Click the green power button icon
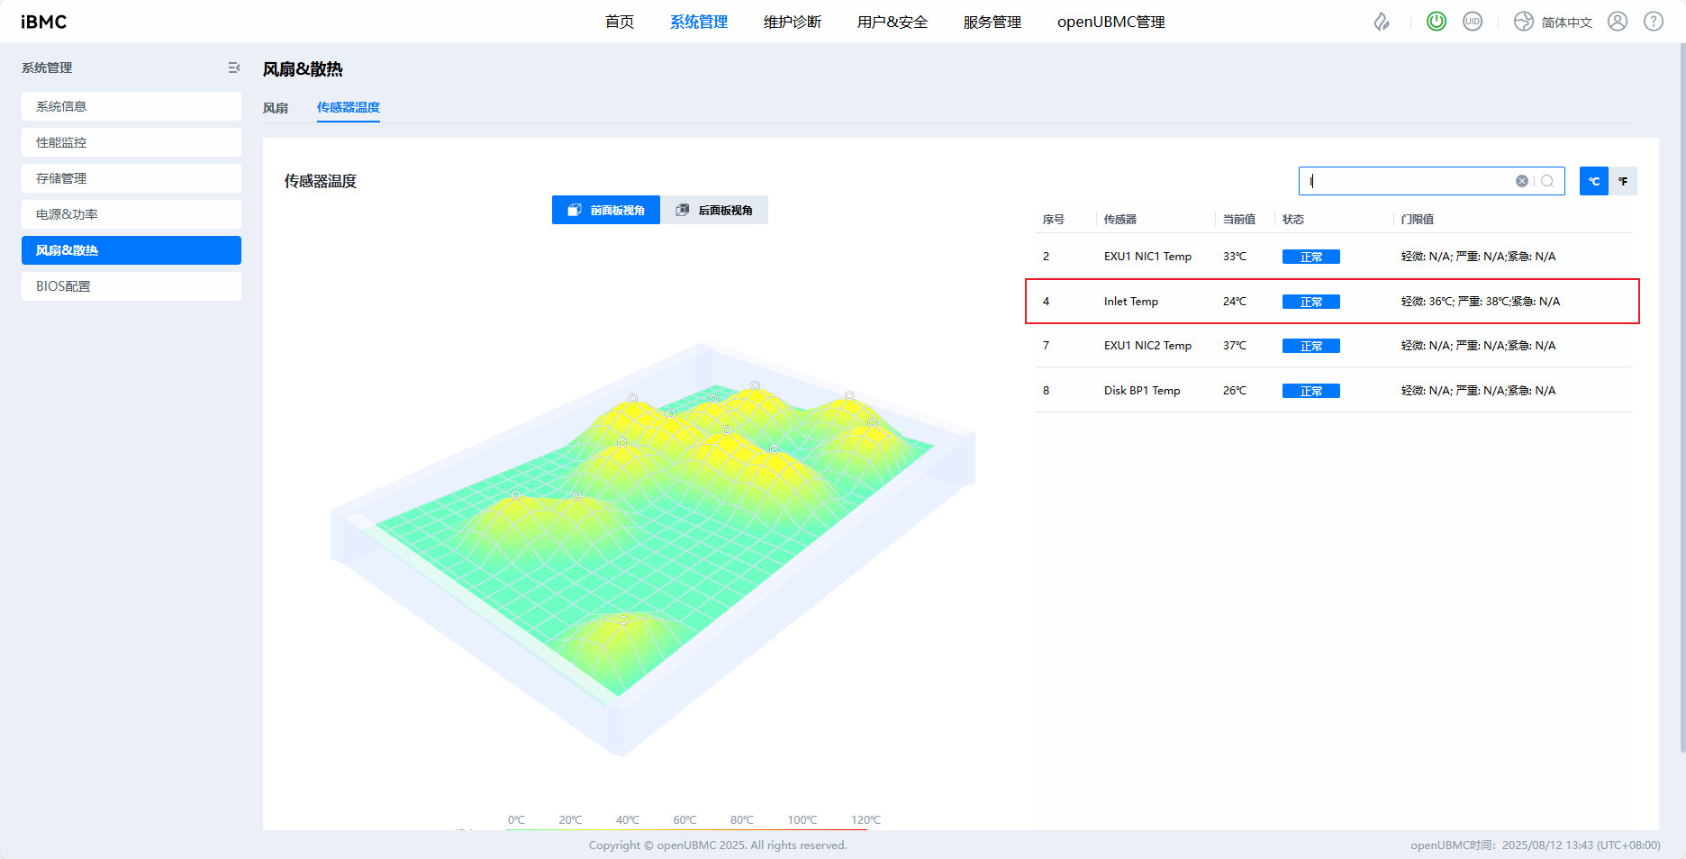The width and height of the screenshot is (1686, 859). [1437, 22]
